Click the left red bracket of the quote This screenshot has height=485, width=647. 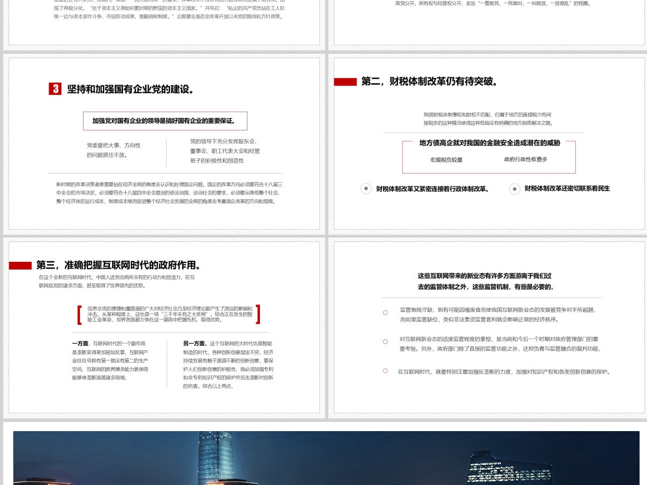coord(79,314)
